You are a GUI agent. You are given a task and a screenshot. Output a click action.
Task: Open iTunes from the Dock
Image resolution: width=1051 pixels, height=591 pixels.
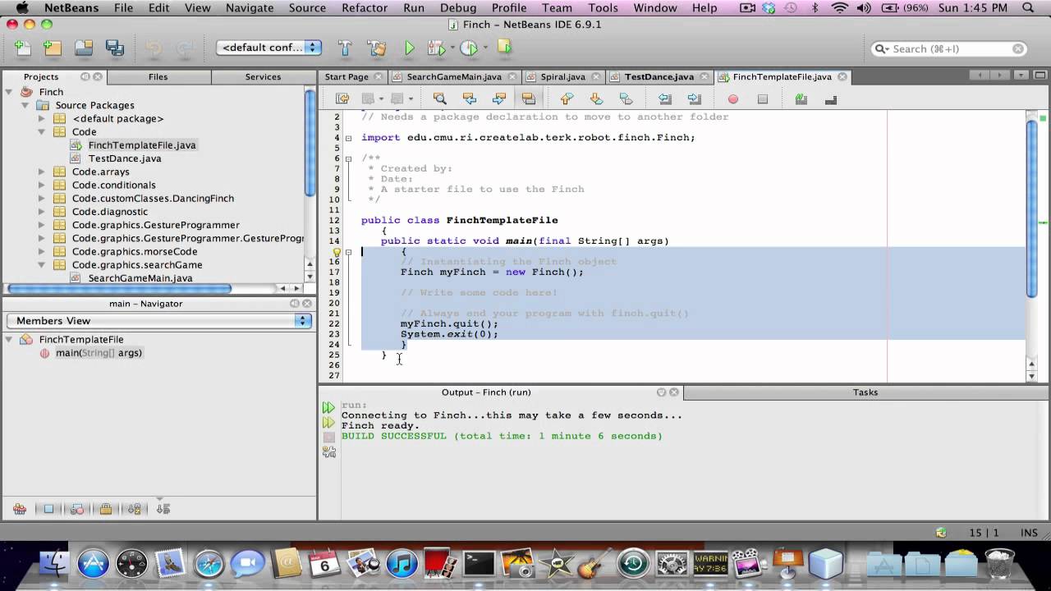coord(402,564)
